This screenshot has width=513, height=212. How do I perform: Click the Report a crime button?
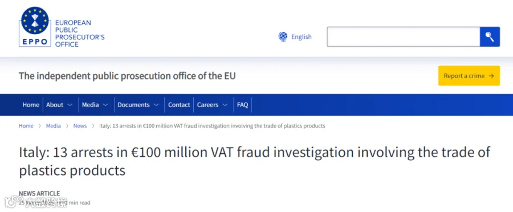click(x=469, y=76)
